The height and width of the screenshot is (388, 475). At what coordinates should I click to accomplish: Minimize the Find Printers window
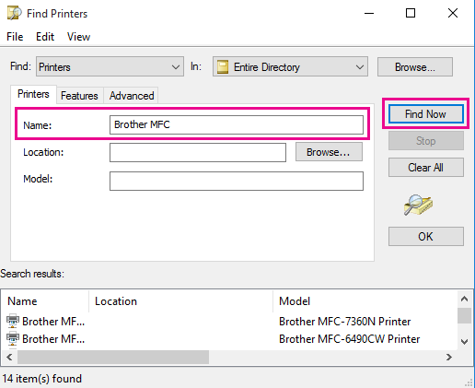pyautogui.click(x=369, y=13)
